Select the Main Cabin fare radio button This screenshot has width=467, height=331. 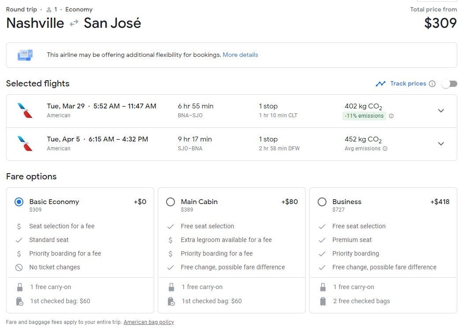click(170, 202)
